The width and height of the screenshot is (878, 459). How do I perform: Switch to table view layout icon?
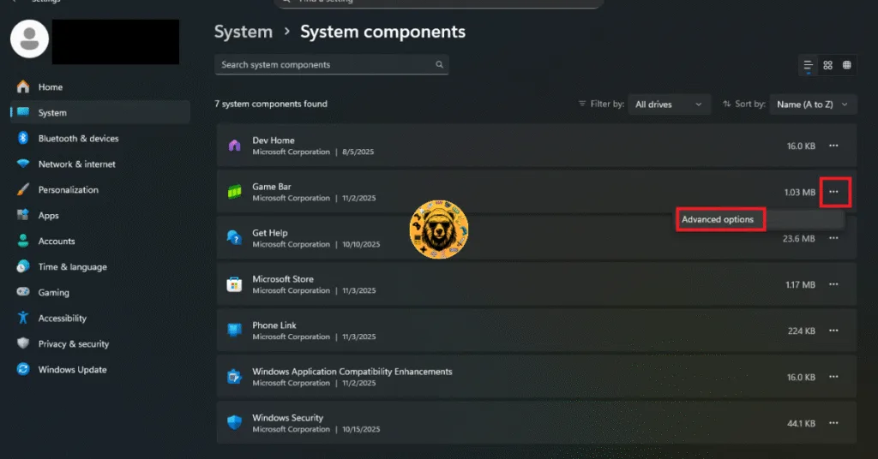pyautogui.click(x=847, y=65)
